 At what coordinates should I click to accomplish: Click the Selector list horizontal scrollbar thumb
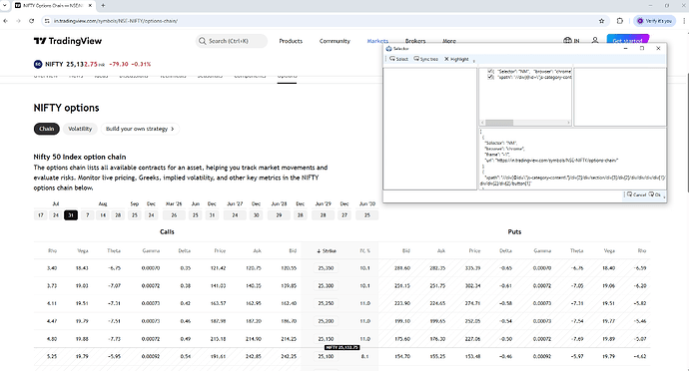click(499, 123)
